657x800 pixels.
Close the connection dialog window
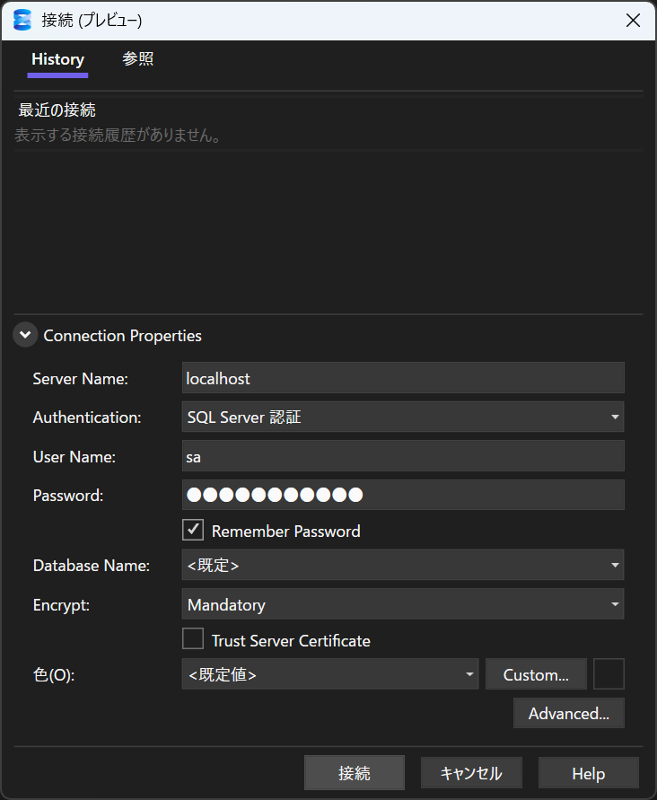(633, 21)
